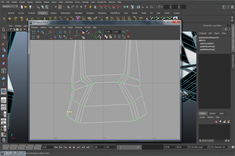
Task: Switch to Rendering shelf tab
Action: (102, 13)
